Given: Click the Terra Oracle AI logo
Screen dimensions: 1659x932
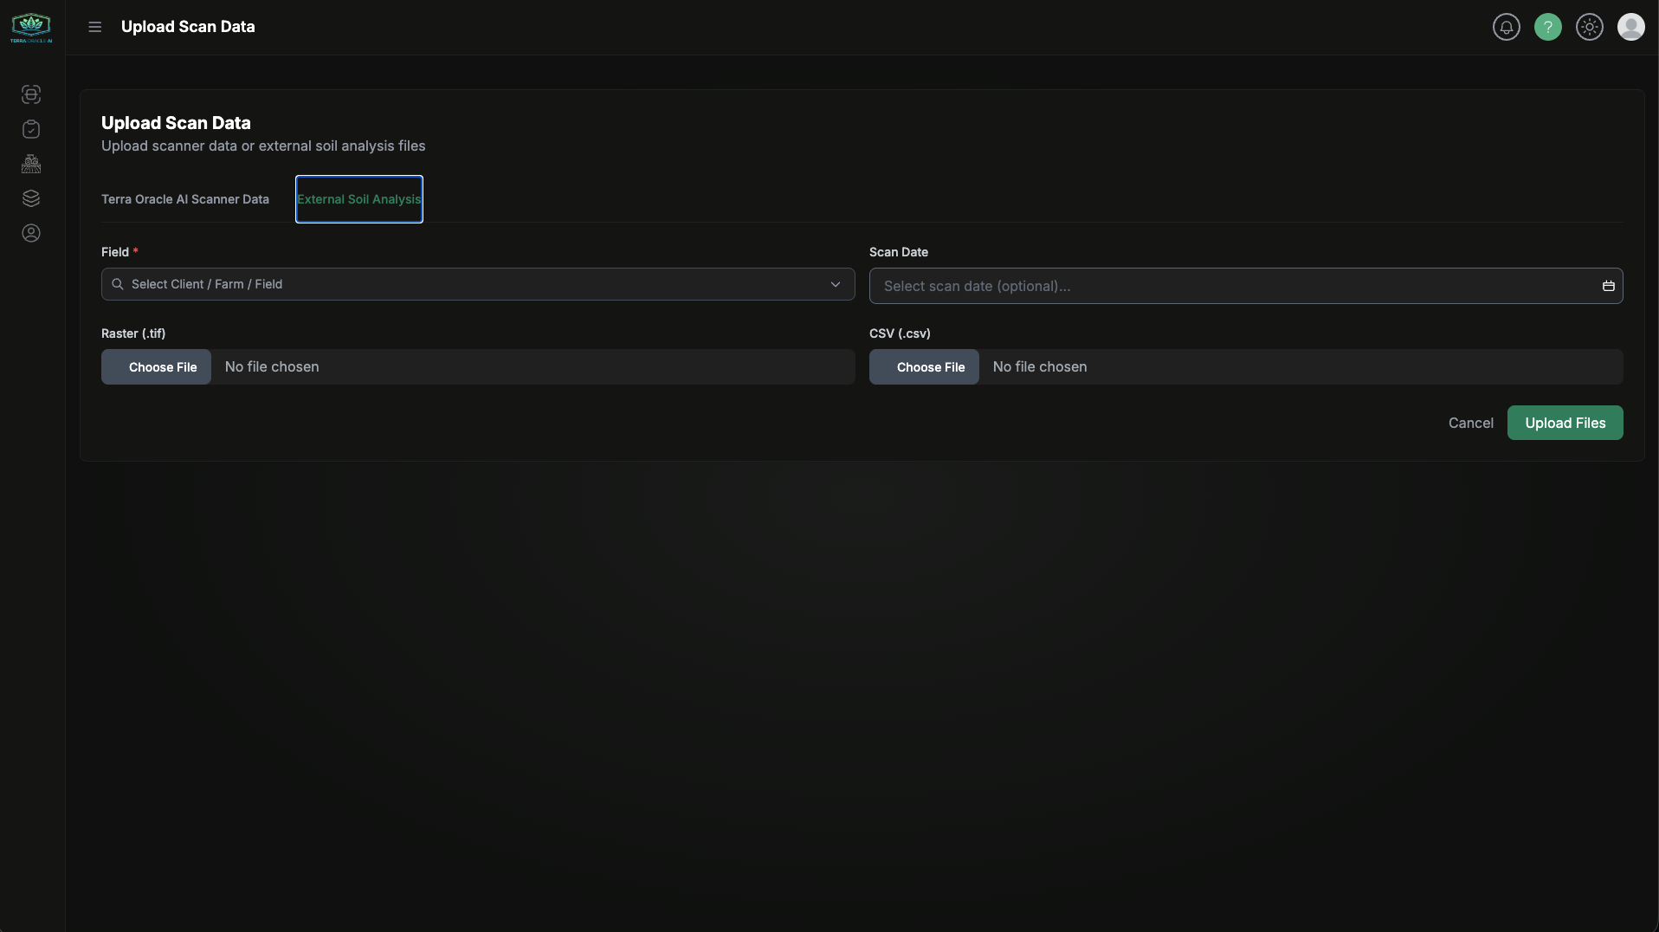Looking at the screenshot, I should [31, 28].
